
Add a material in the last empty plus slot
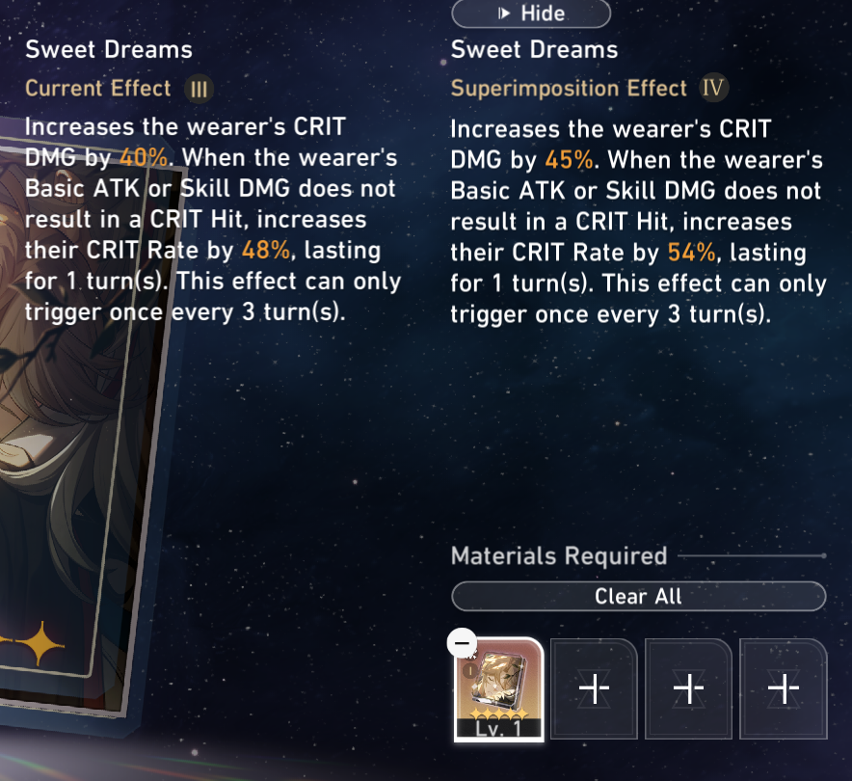783,688
